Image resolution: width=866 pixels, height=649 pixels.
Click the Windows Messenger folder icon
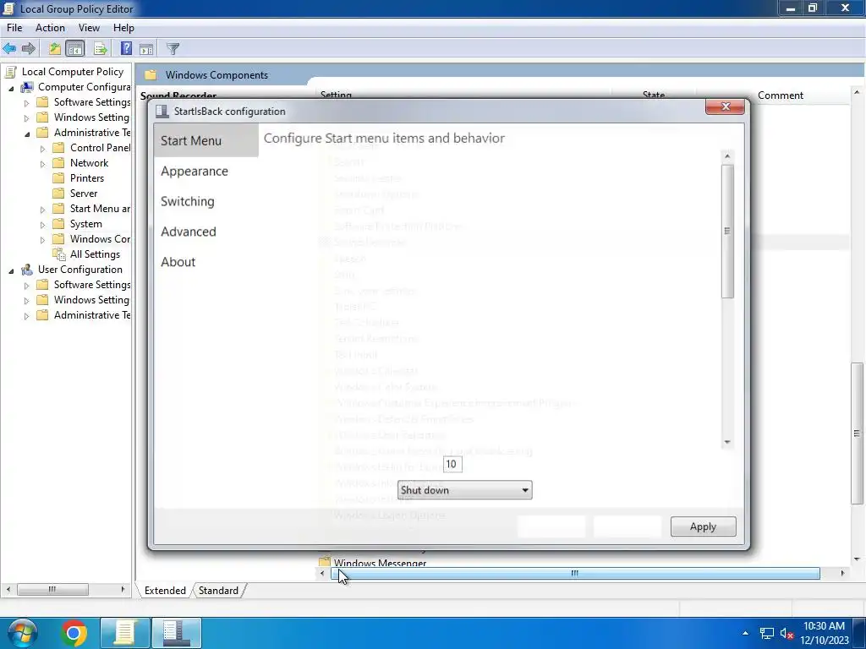(x=325, y=562)
